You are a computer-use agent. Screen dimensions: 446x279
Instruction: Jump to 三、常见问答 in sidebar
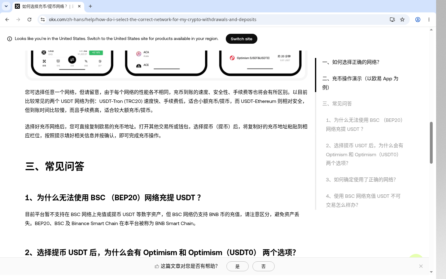coord(337,104)
